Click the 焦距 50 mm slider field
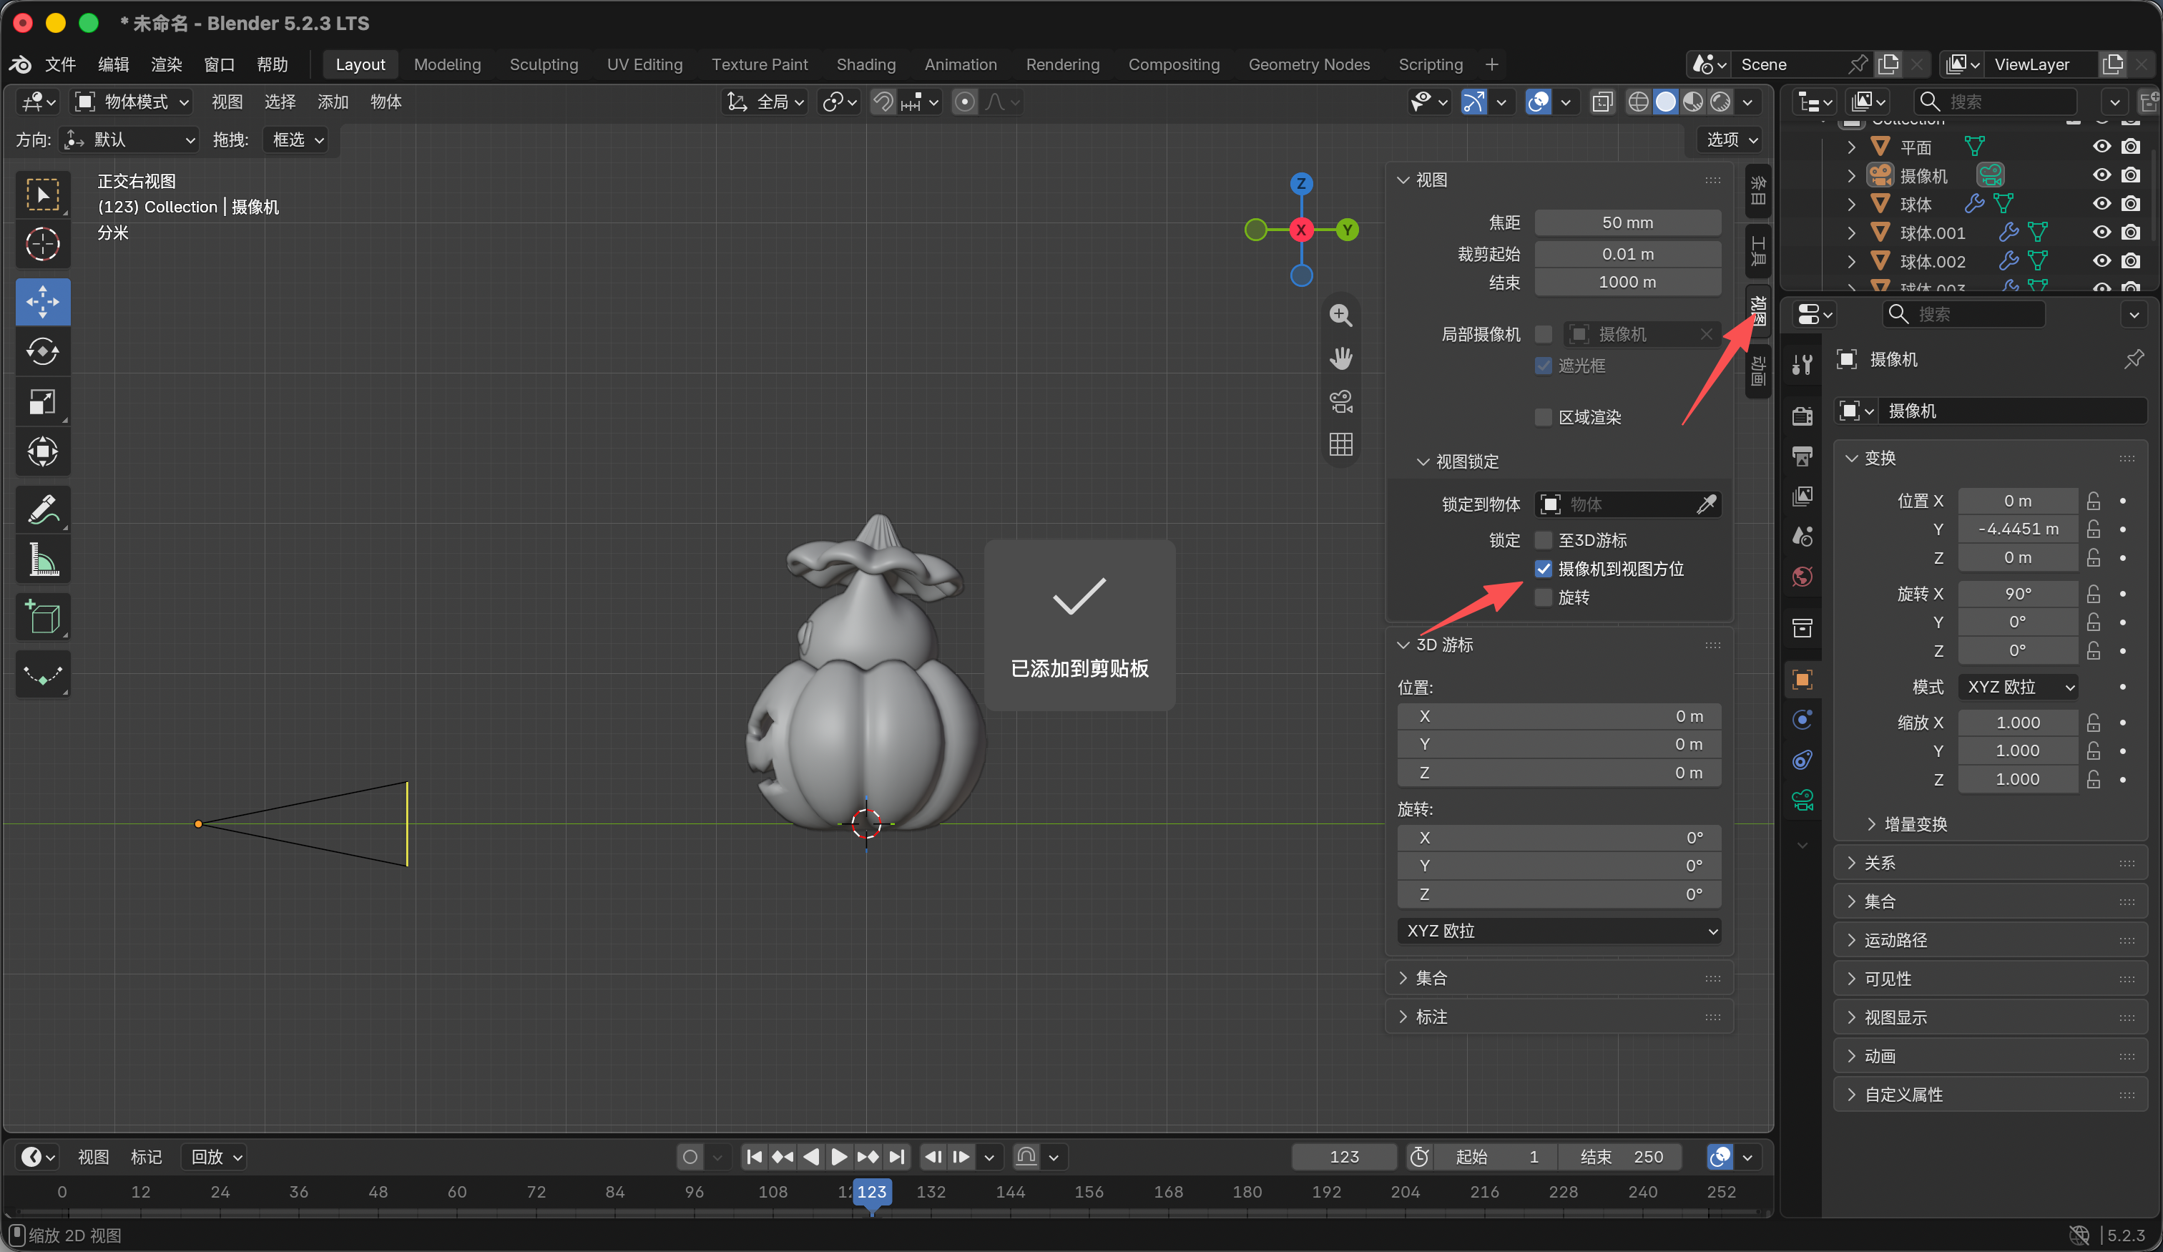This screenshot has height=1252, width=2163. [x=1627, y=222]
